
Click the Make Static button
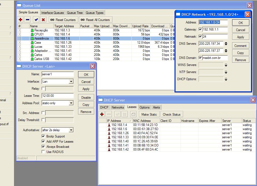click(149, 115)
